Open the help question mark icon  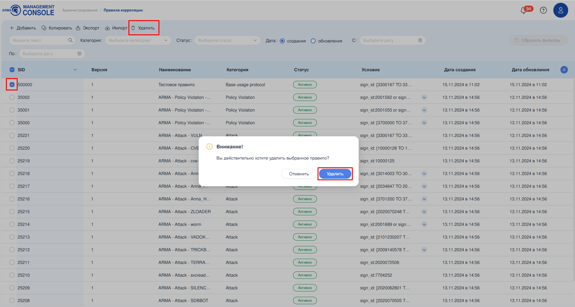(x=543, y=10)
